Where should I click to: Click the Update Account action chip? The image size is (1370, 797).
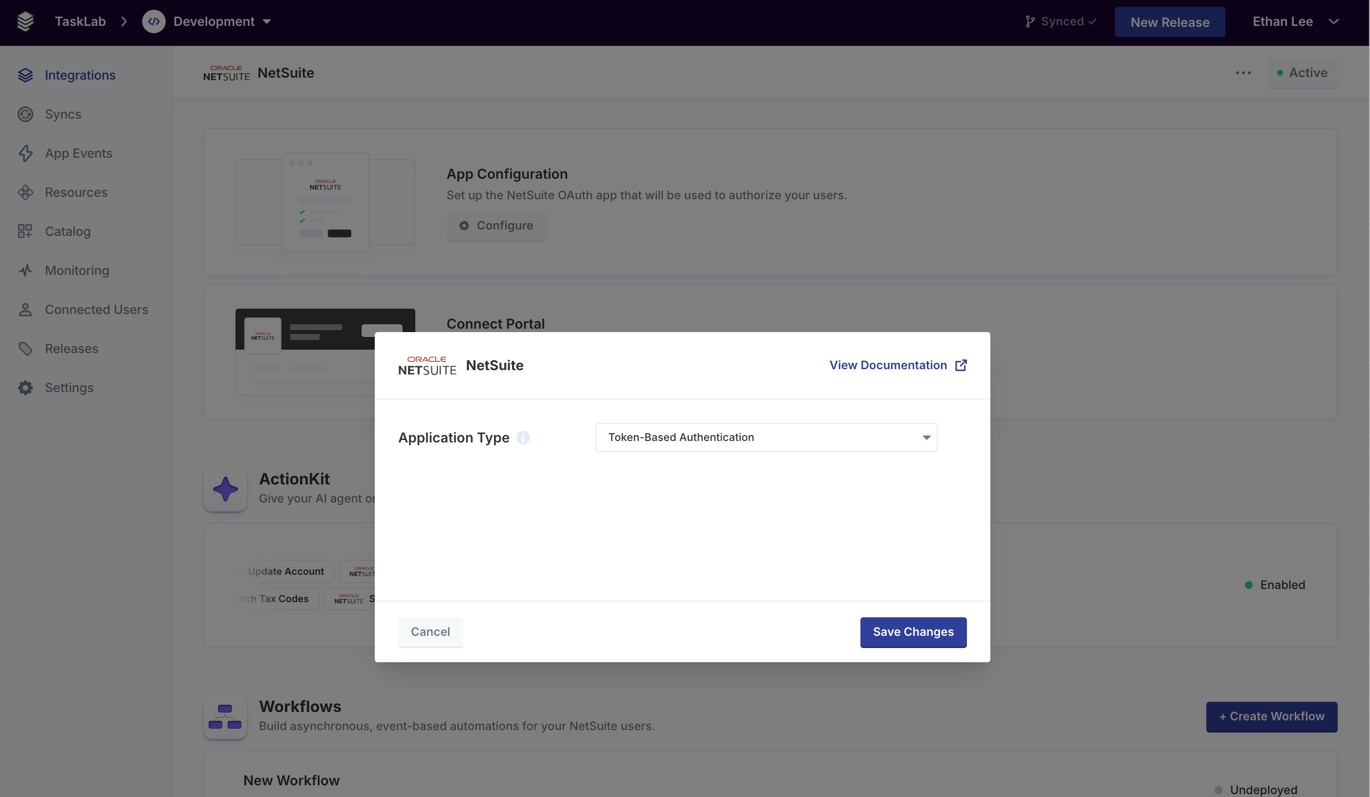pos(285,571)
